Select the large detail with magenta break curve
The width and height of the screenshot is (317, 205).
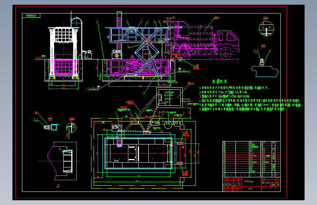point(62,161)
